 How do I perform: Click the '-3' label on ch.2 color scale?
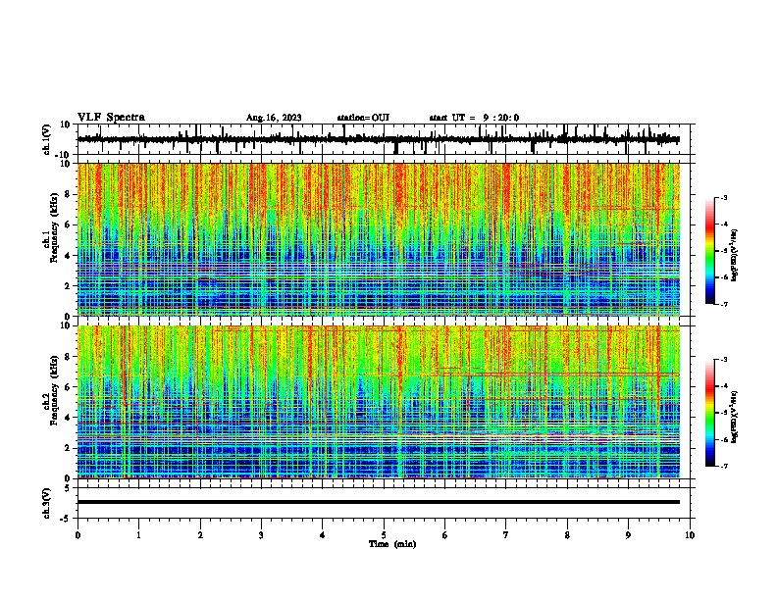724,360
